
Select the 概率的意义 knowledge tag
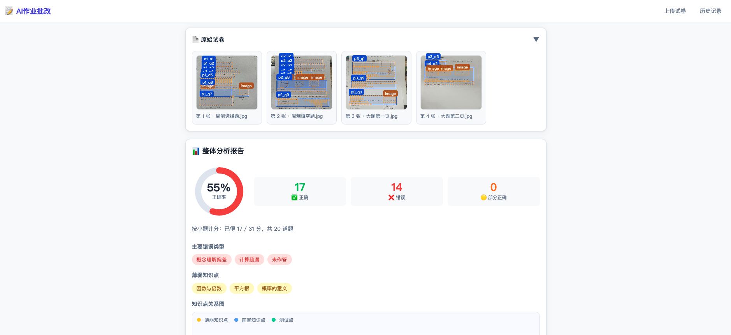274,288
